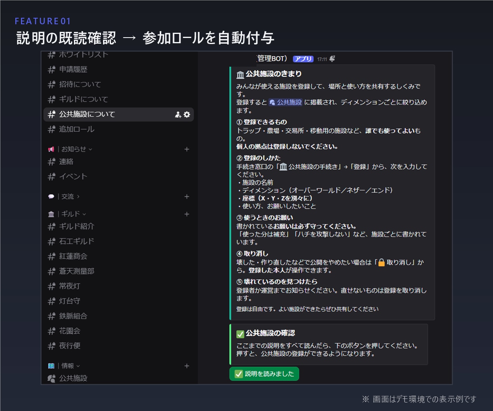
Task: Click the ① 登録できるもの heading
Action: click(262, 122)
